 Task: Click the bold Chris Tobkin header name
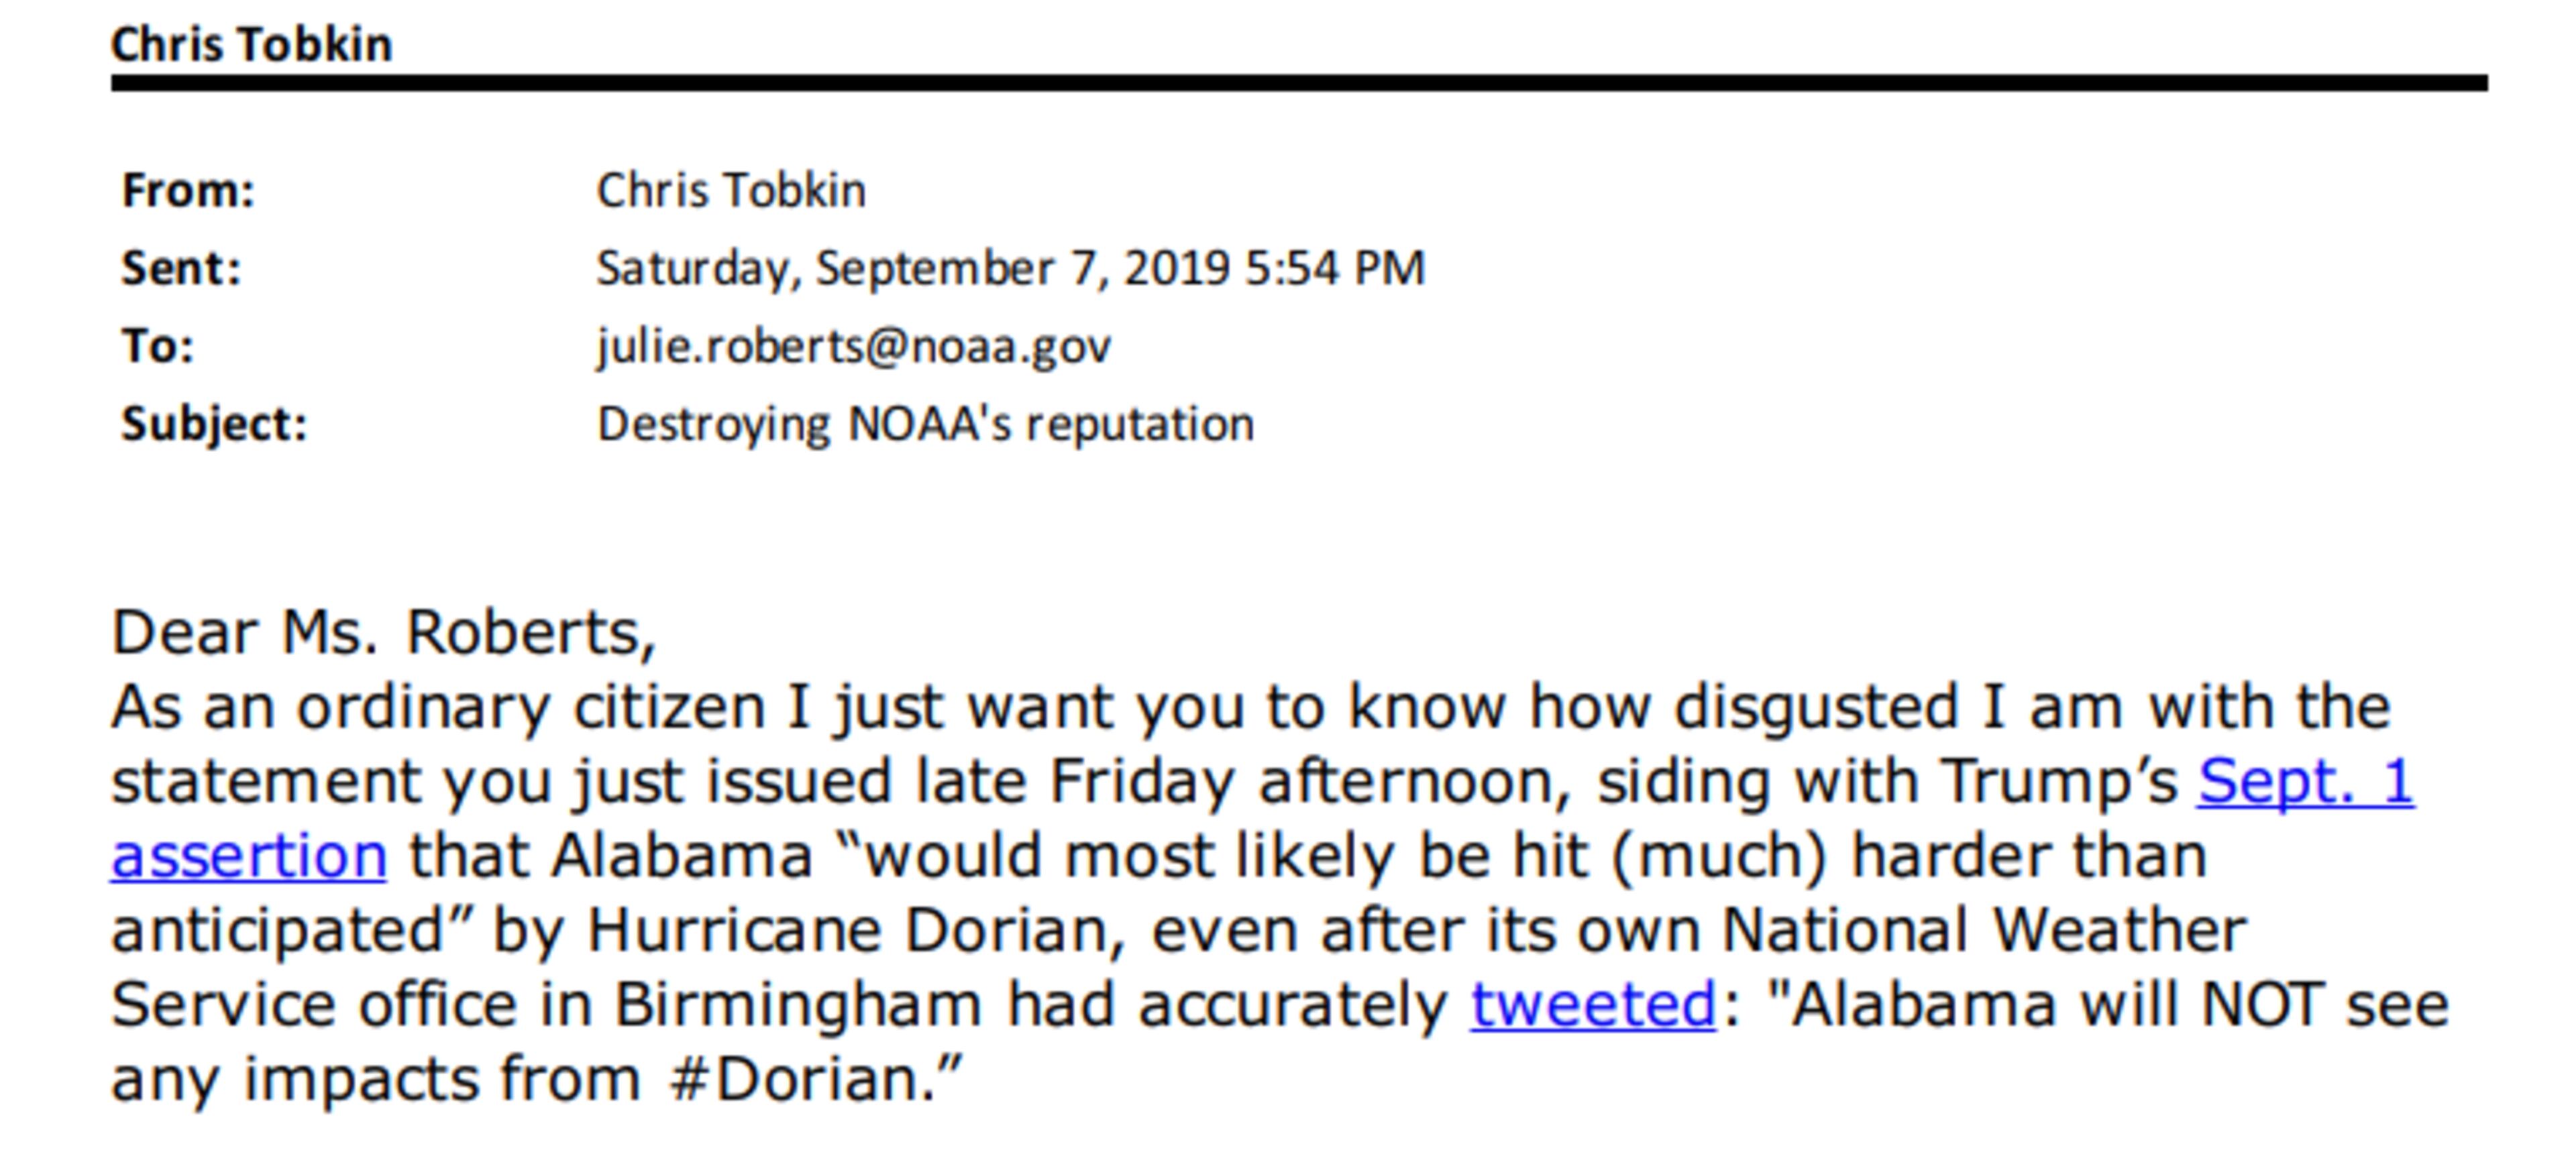[x=251, y=45]
